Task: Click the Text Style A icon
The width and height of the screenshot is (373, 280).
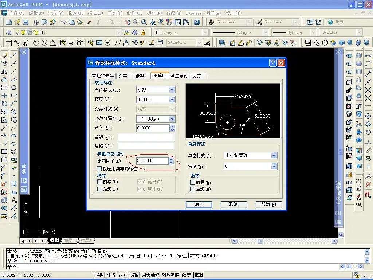Action: [211, 22]
